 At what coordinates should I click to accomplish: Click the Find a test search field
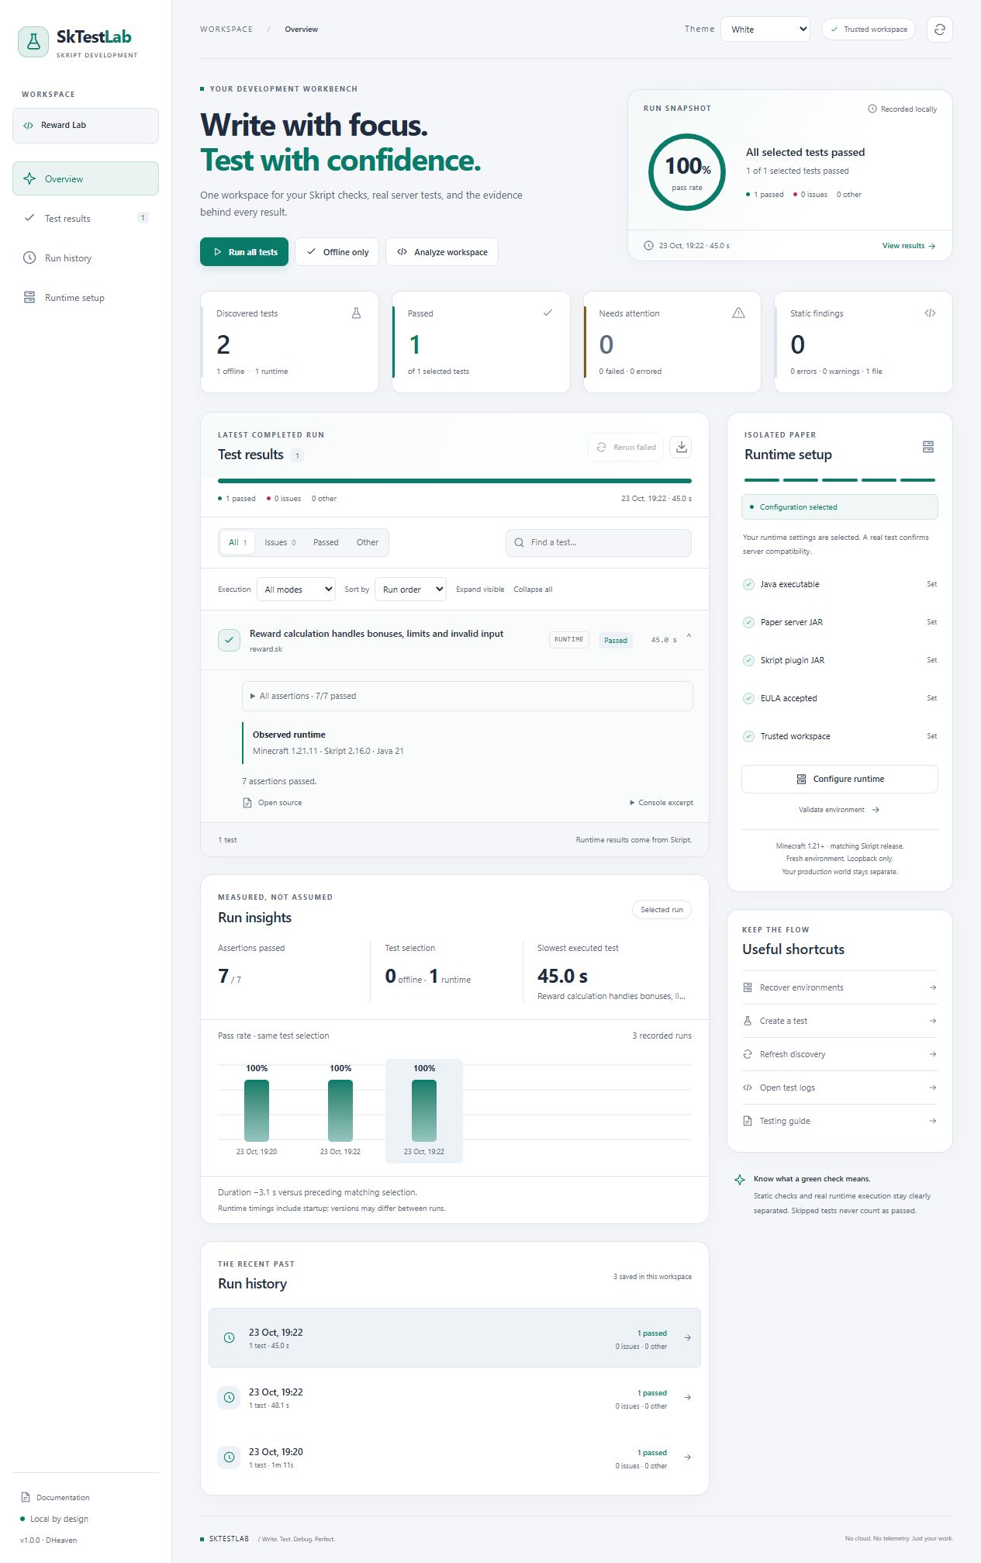click(x=598, y=543)
